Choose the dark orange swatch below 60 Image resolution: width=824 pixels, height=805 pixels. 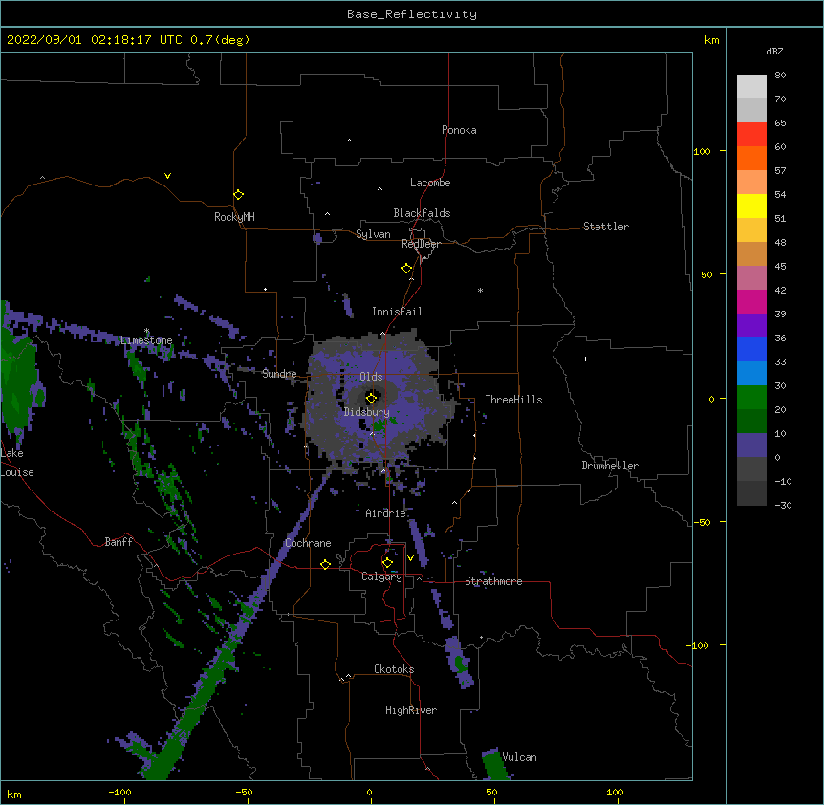[x=751, y=158]
